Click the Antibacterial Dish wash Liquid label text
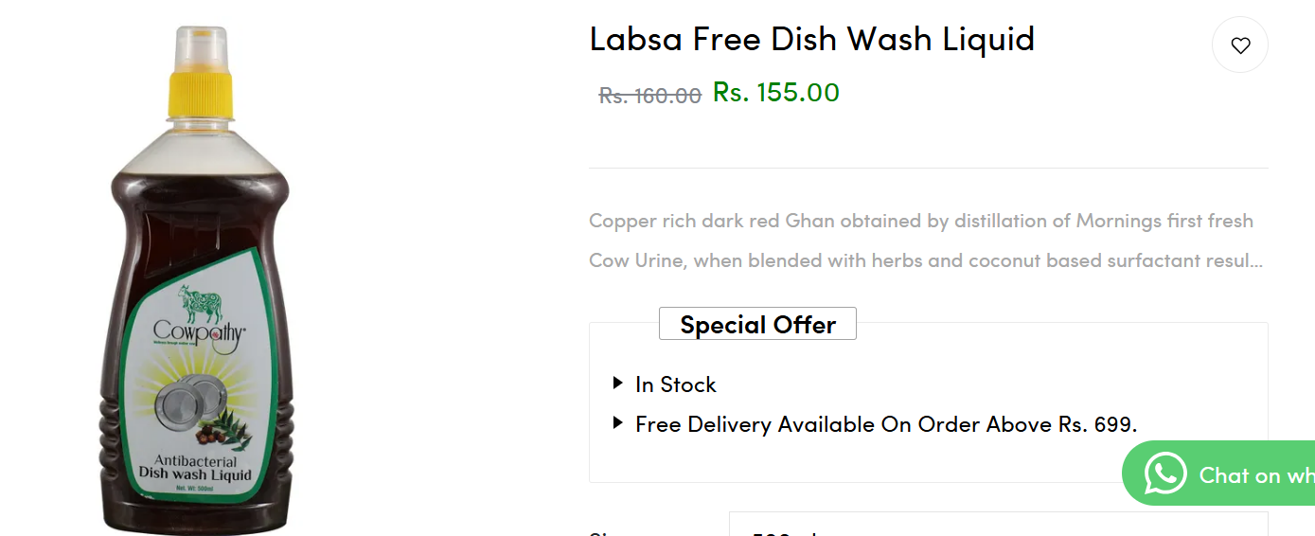1315x536 pixels. (x=195, y=468)
